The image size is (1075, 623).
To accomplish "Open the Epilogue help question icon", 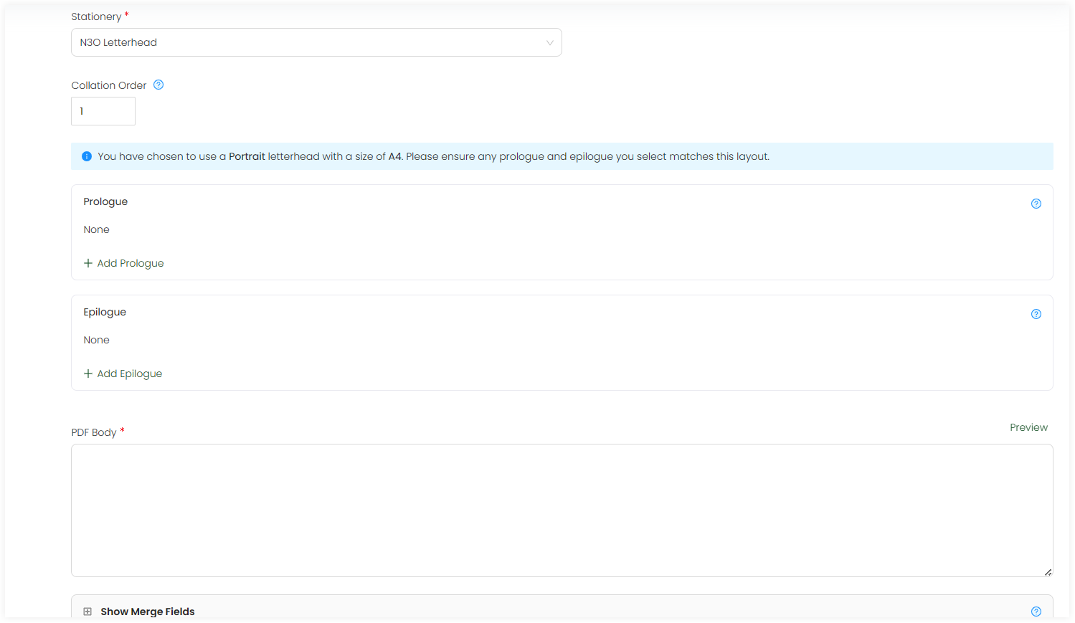I will [1036, 314].
